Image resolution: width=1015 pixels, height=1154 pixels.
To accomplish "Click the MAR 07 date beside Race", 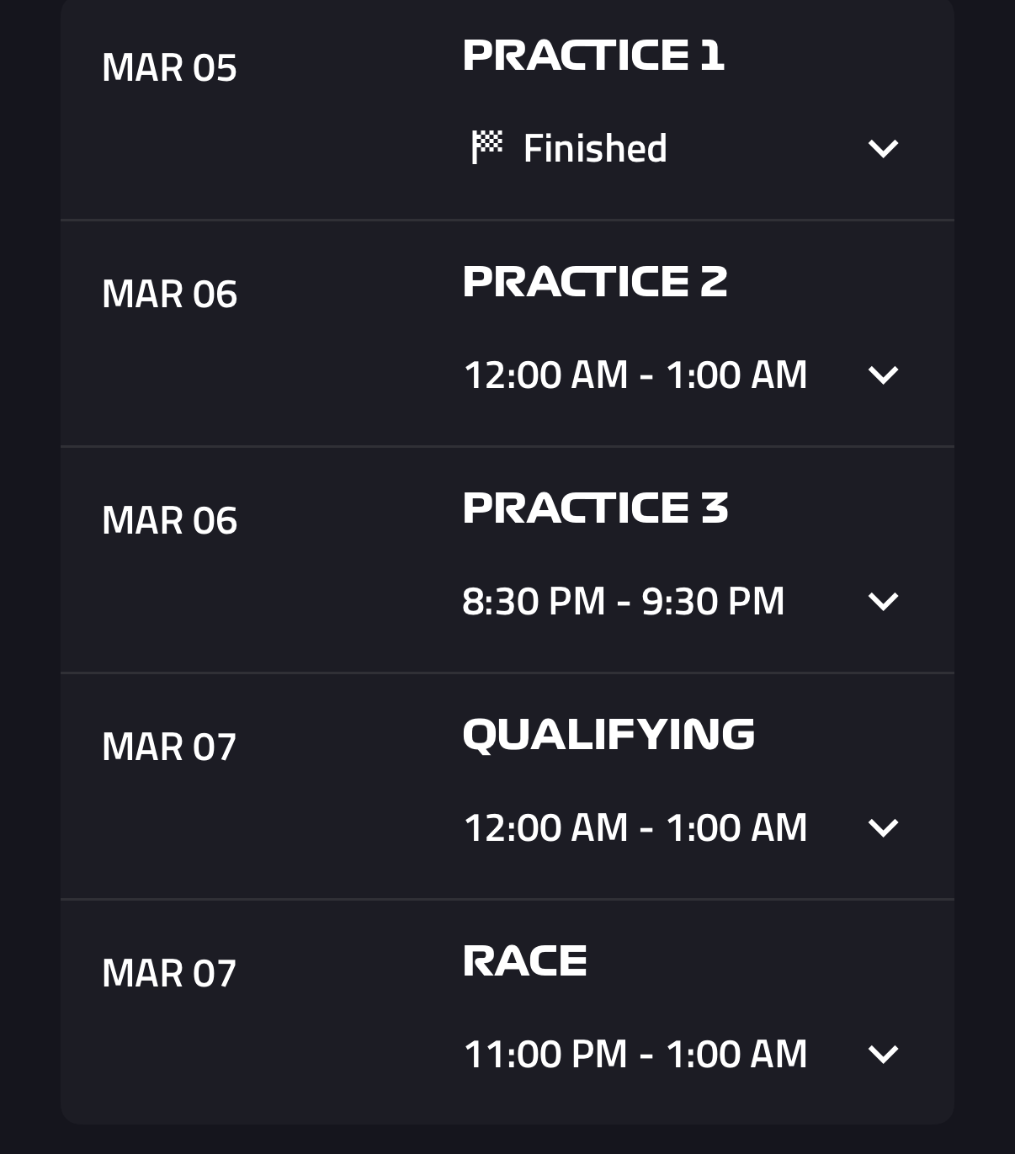I will tap(169, 974).
